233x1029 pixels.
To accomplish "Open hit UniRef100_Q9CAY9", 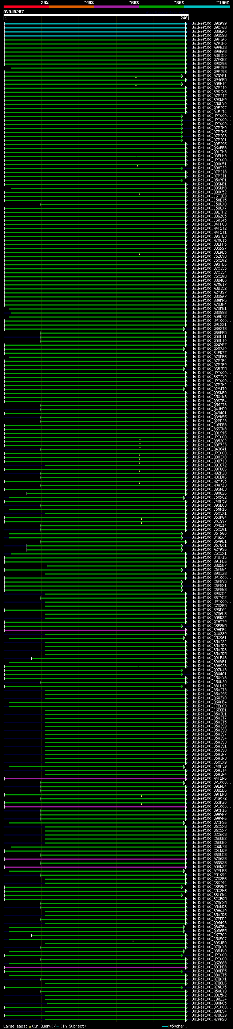I will [x=209, y=24].
